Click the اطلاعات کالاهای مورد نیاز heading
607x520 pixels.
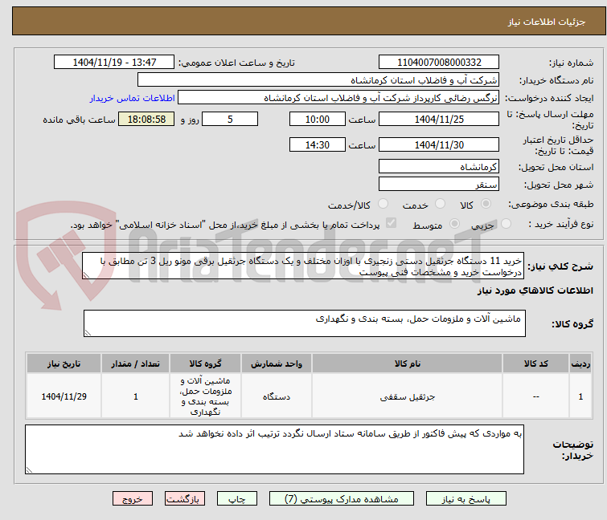(535, 290)
